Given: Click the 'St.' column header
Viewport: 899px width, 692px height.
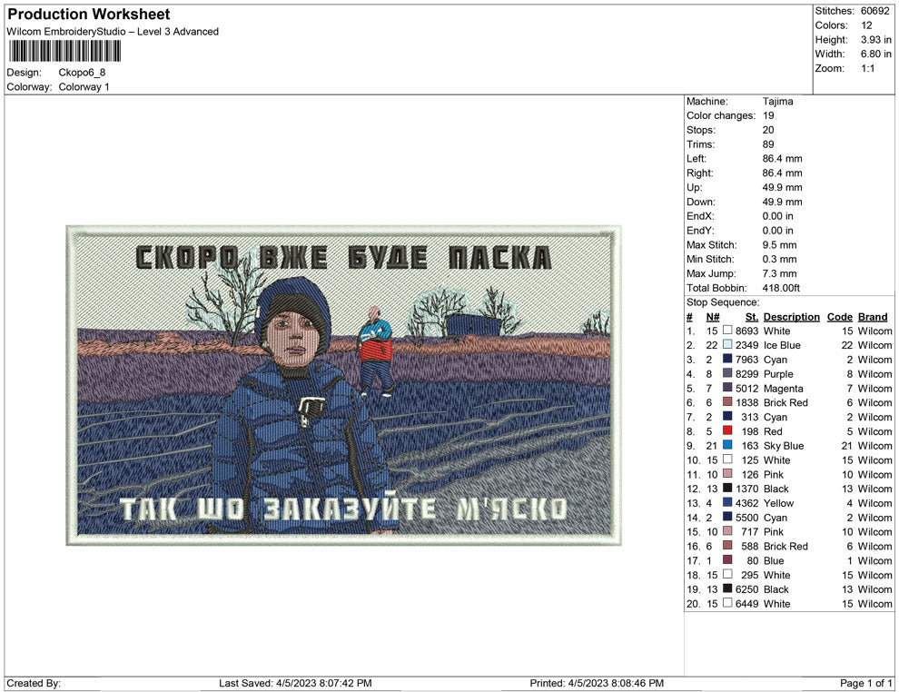Looking at the screenshot, I should [x=752, y=317].
